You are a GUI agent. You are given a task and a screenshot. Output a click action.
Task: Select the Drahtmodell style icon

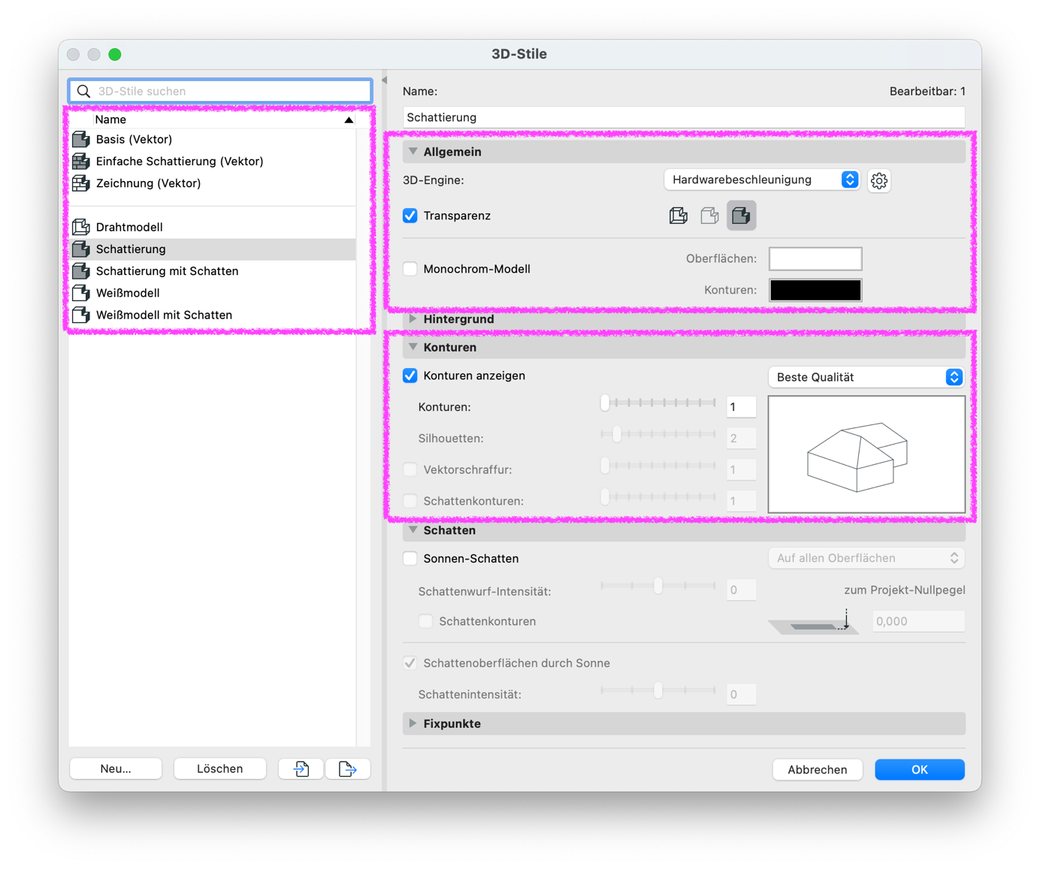click(x=81, y=227)
